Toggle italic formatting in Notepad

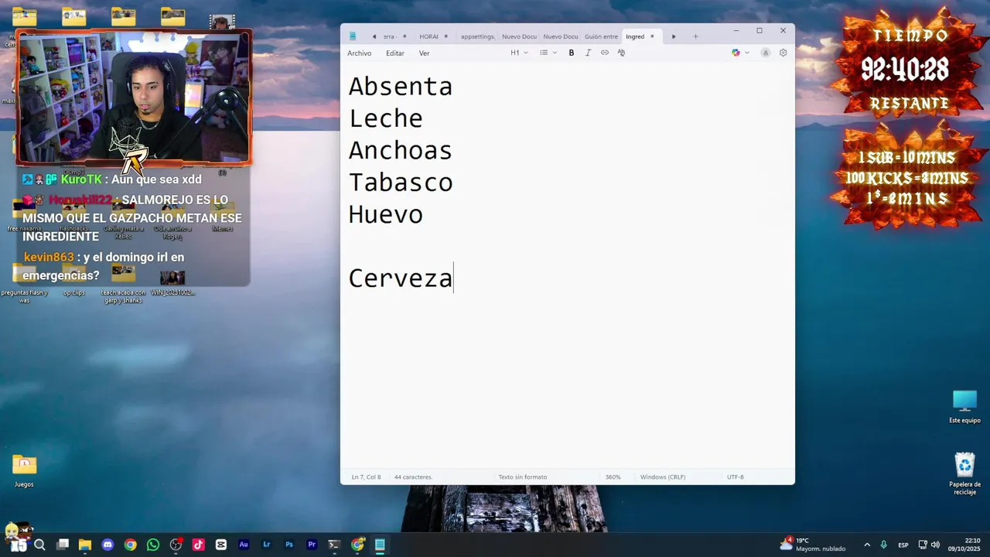point(588,53)
